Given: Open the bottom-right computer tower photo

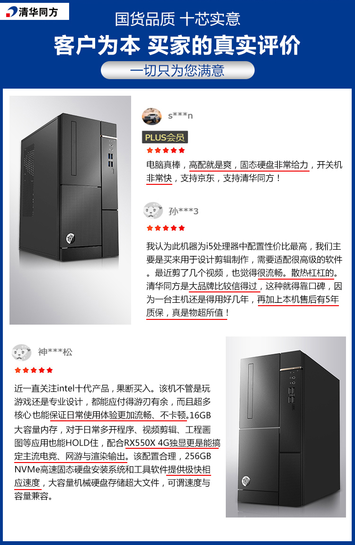Looking at the screenshot, I should pyautogui.click(x=285, y=427).
